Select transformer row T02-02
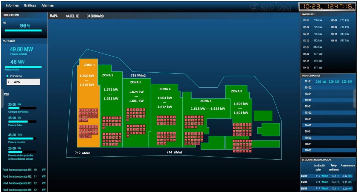Image resolution: width=357 pixels, height=192 pixels. click(328, 100)
